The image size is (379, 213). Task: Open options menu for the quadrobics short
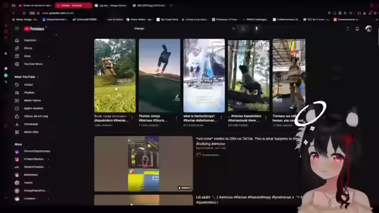tap(132, 118)
